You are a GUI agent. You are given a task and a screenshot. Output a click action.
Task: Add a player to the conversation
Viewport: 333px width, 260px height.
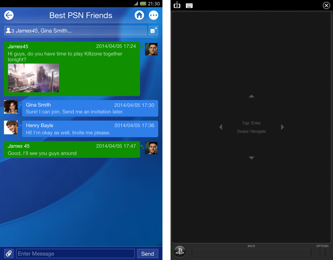tap(153, 31)
